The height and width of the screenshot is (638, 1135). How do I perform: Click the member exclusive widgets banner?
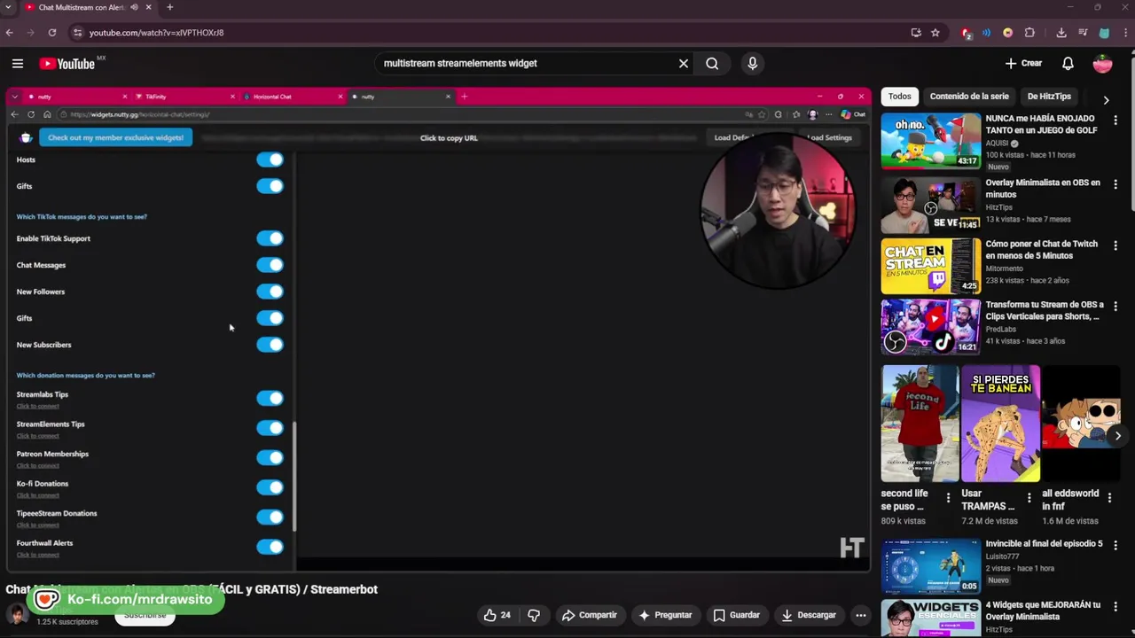click(115, 137)
